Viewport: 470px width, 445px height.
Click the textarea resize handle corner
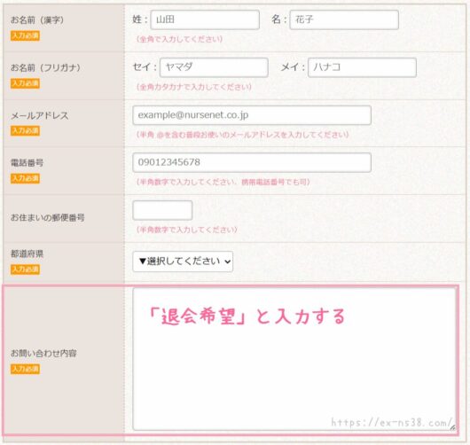point(452,427)
